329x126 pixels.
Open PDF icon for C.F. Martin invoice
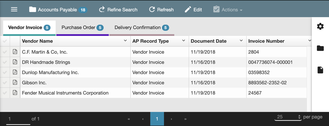point(15,52)
